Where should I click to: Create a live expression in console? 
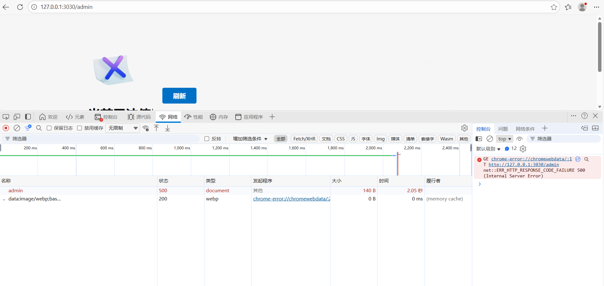520,139
